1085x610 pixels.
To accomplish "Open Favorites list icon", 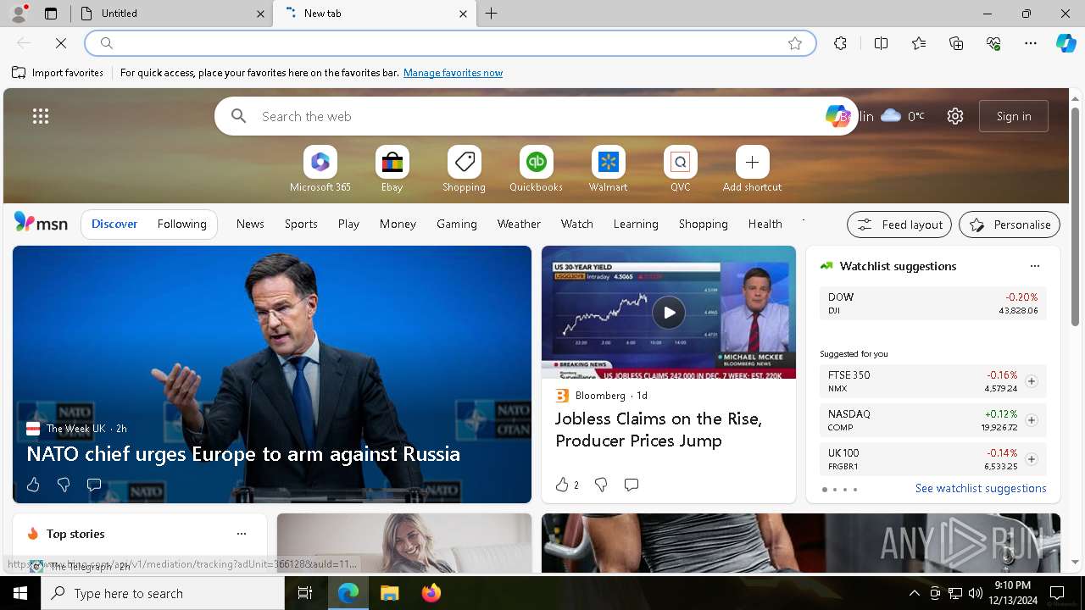I will (919, 43).
